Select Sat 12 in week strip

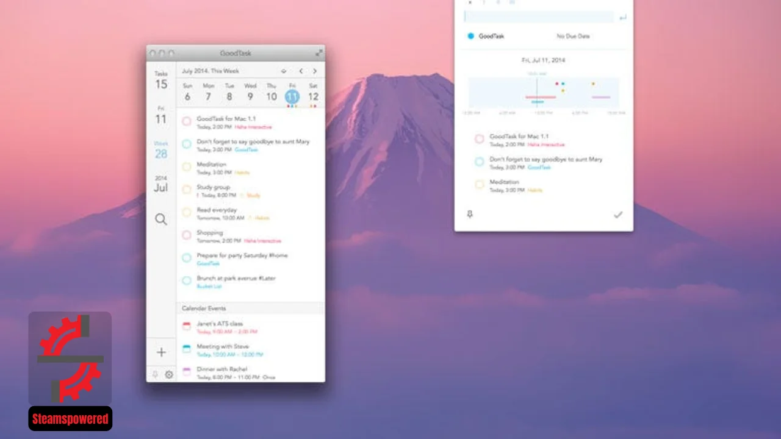[313, 93]
